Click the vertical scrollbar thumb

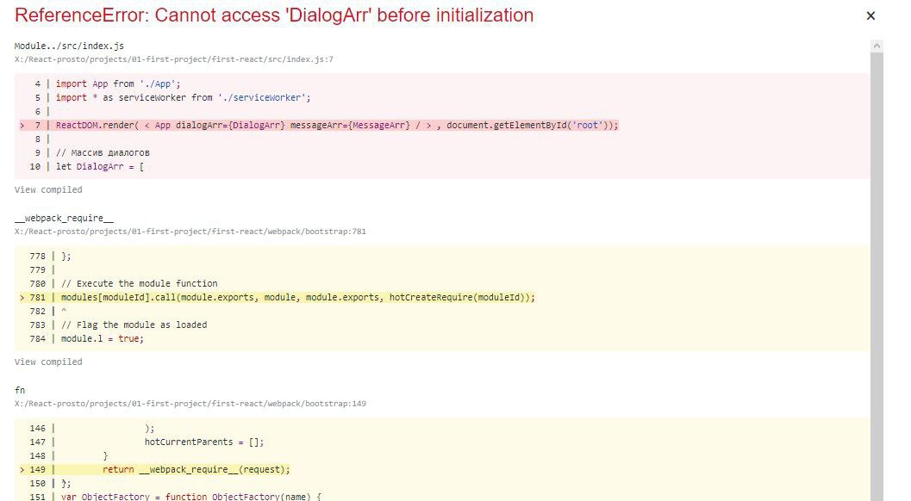click(x=877, y=258)
